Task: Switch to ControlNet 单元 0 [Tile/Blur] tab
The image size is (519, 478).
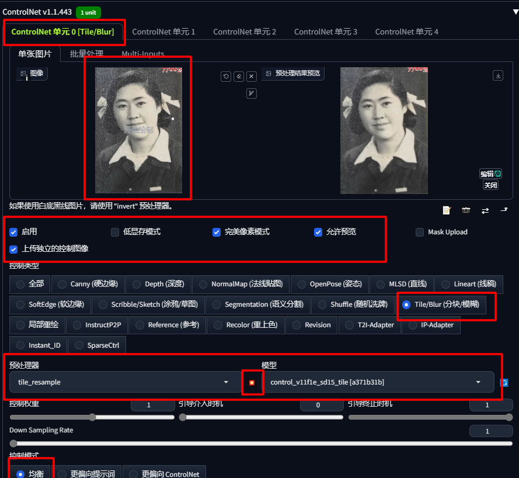Action: (x=62, y=32)
